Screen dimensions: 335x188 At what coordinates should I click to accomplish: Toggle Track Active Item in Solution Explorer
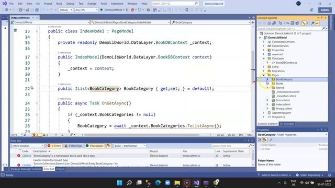(304, 23)
